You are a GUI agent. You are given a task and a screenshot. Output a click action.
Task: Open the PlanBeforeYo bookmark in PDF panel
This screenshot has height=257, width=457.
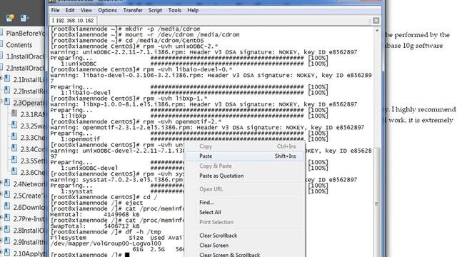(26, 34)
